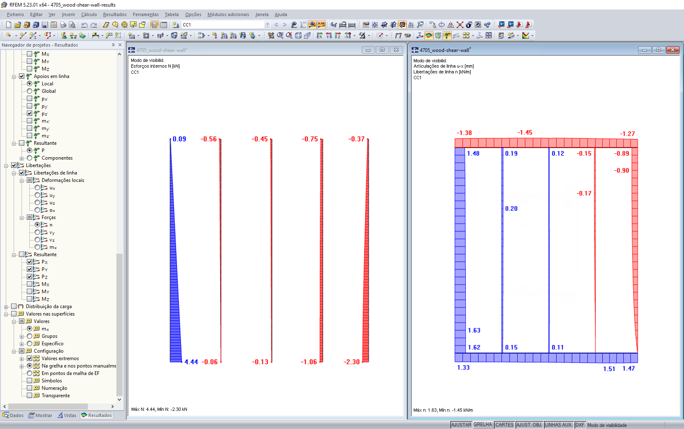Toggle the table panel icon
The image size is (684, 429).
[164, 25]
